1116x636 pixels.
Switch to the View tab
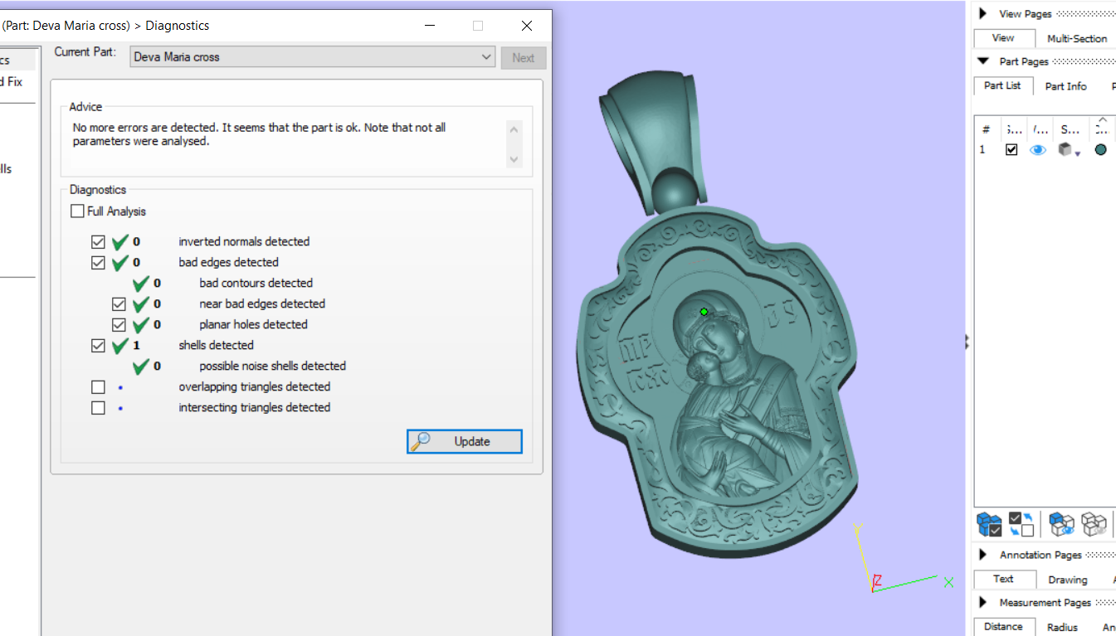coord(1003,38)
